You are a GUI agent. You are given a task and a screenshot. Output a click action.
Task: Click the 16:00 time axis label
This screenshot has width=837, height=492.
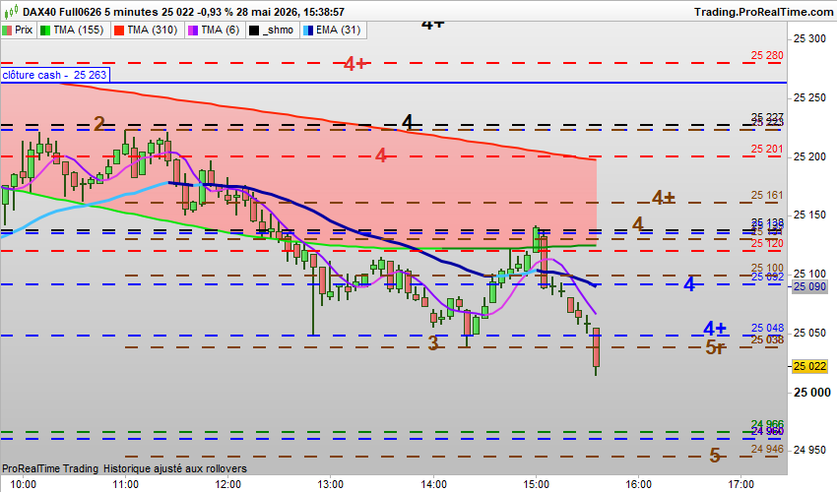[x=638, y=484]
